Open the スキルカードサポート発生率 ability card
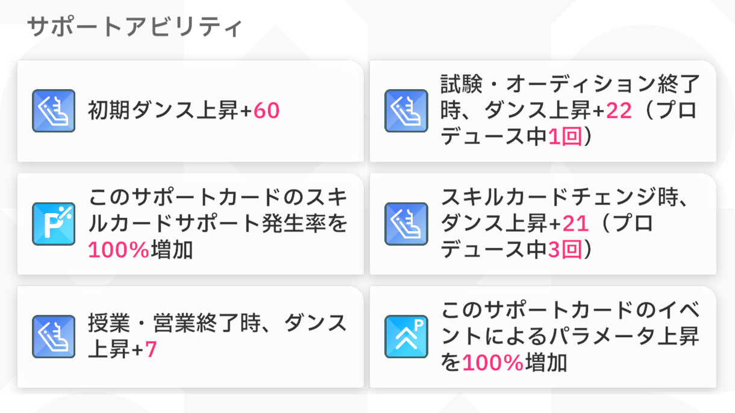The image size is (735, 413). pyautogui.click(x=190, y=224)
